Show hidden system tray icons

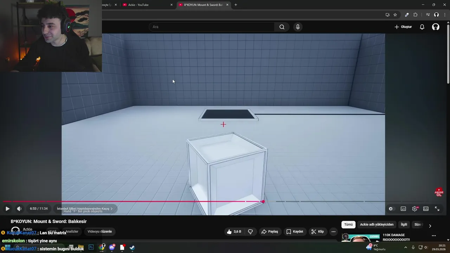(405, 247)
